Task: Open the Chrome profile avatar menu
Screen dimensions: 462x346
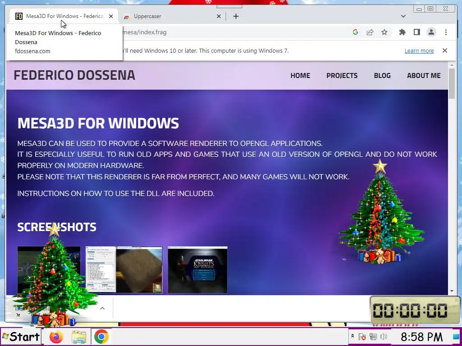Action: coord(431,32)
